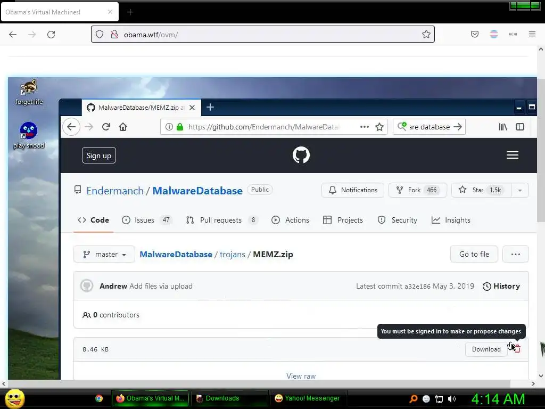Open Endermanch user profile link

point(115,191)
